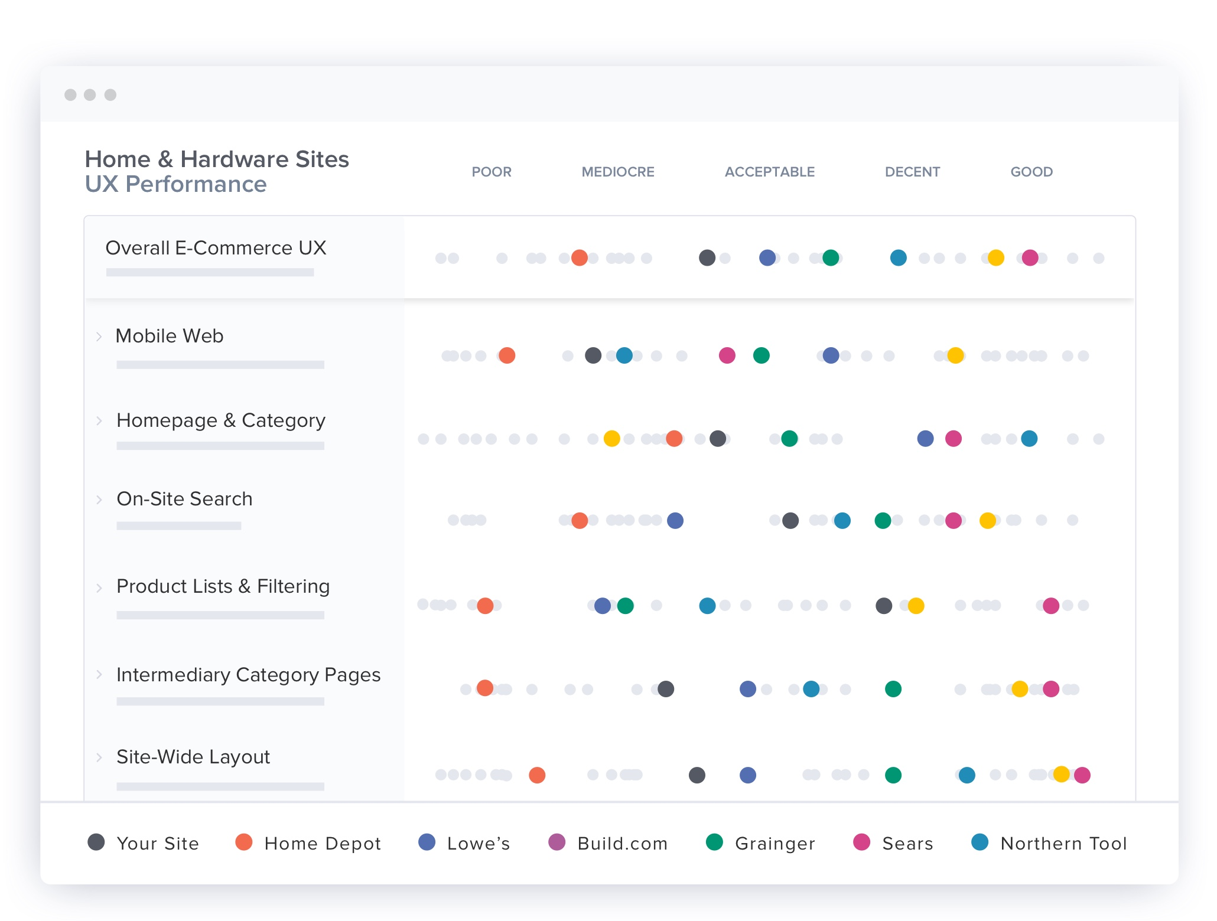The image size is (1217, 921).
Task: Click the Northern Tool legend label
Action: point(1063,844)
